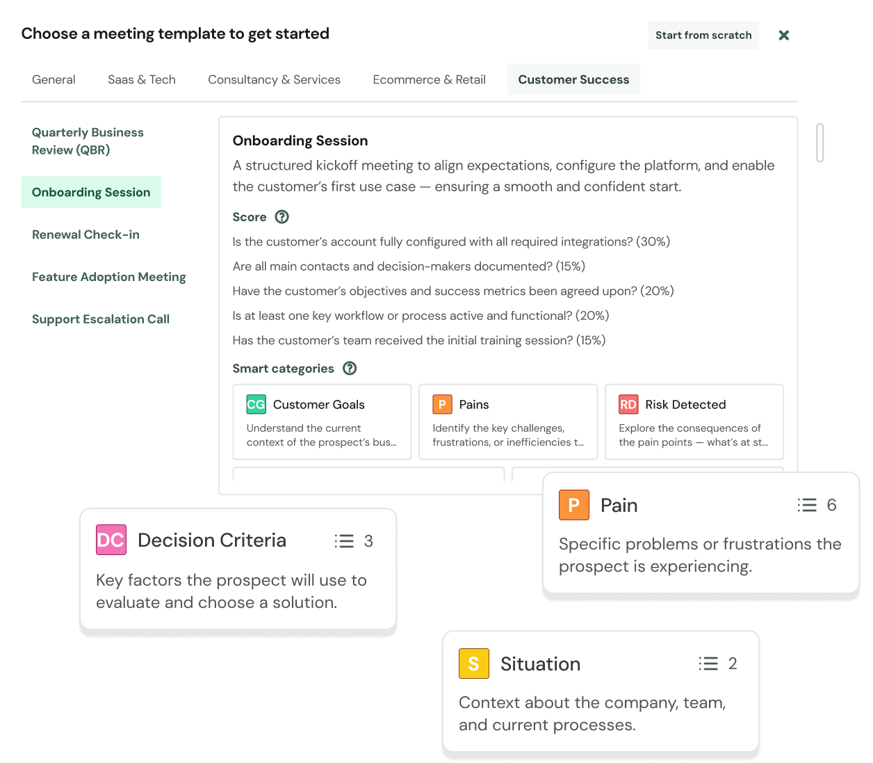Image resolution: width=873 pixels, height=763 pixels.
Task: Choose the Renewal Check-in template
Action: point(85,235)
